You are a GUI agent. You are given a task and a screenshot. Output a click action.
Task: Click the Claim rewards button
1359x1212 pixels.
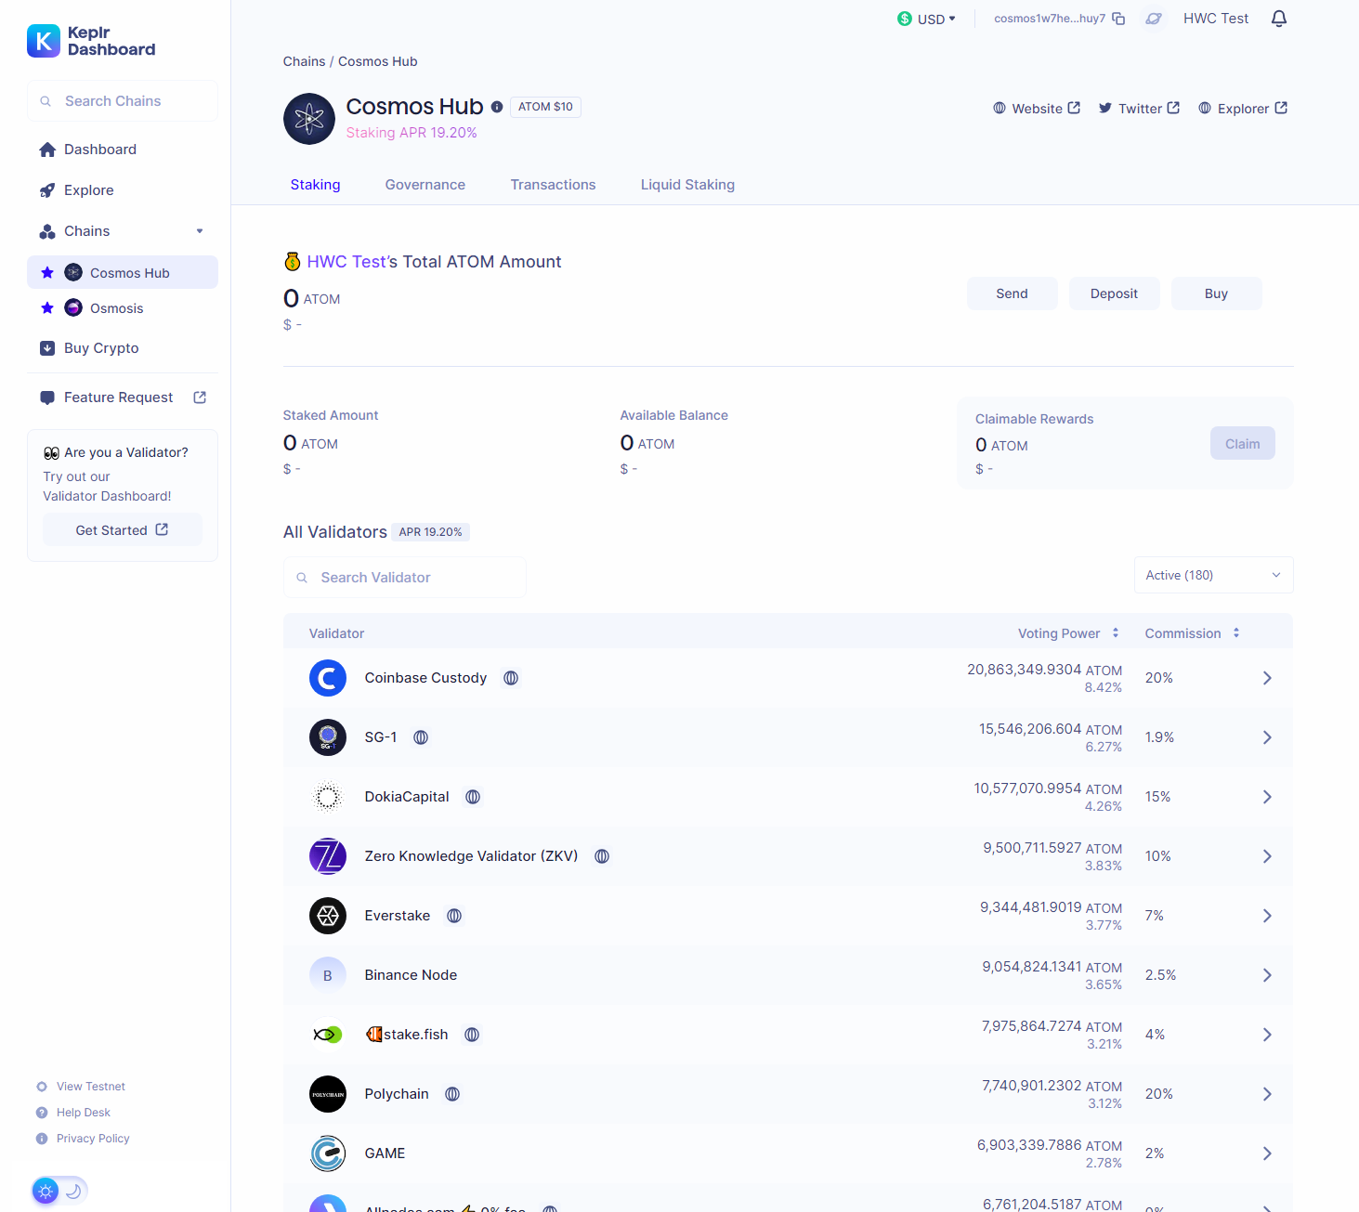[1242, 444]
